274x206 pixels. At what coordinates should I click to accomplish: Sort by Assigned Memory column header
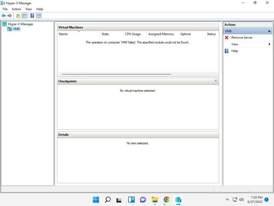click(162, 34)
